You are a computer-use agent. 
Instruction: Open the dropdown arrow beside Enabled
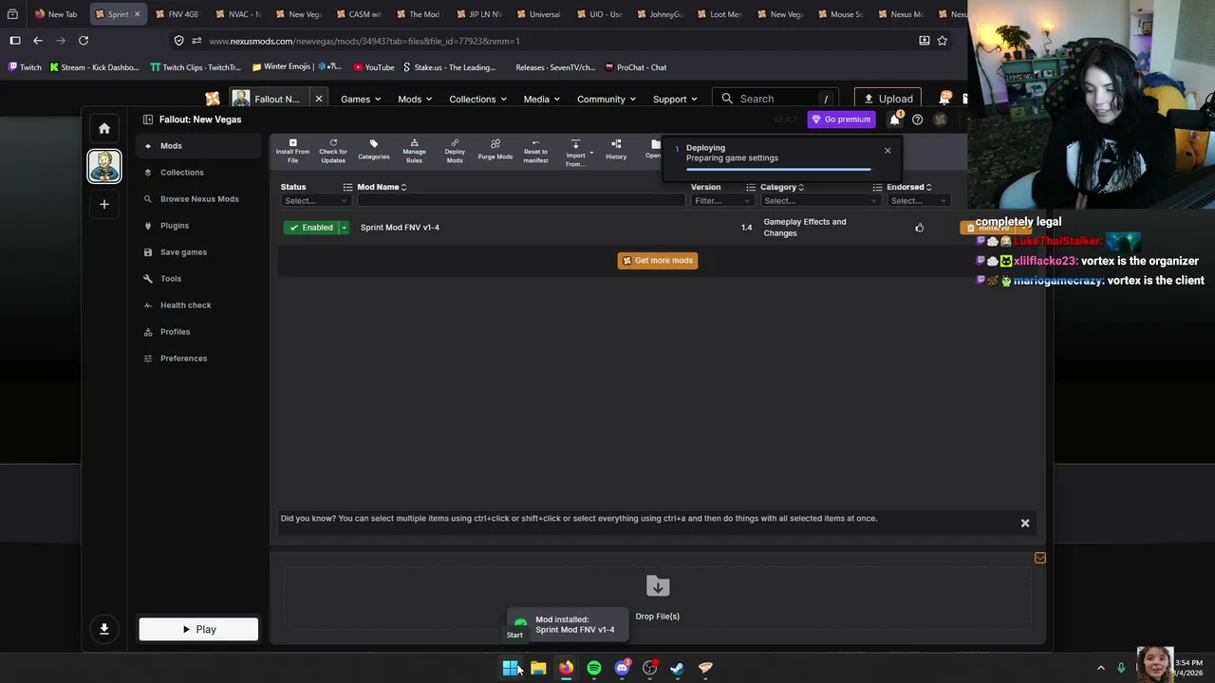click(x=344, y=228)
